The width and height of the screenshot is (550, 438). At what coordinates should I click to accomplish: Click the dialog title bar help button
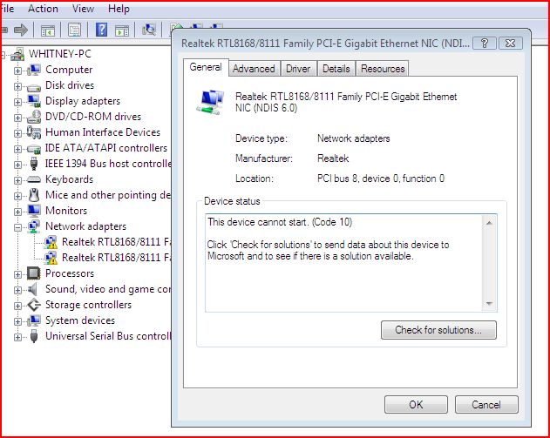click(485, 44)
